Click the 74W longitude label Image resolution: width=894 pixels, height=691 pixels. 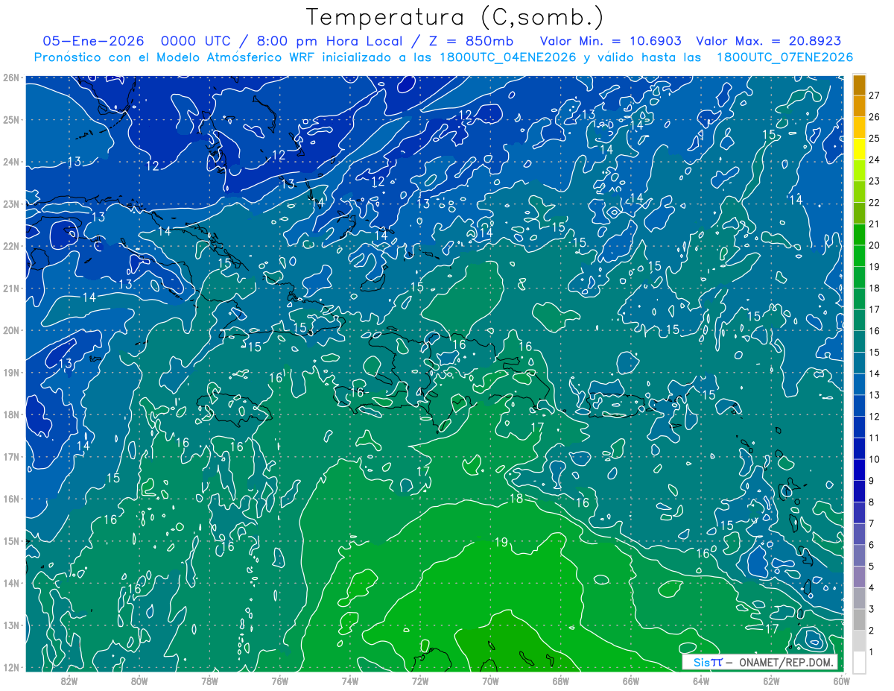(x=350, y=680)
